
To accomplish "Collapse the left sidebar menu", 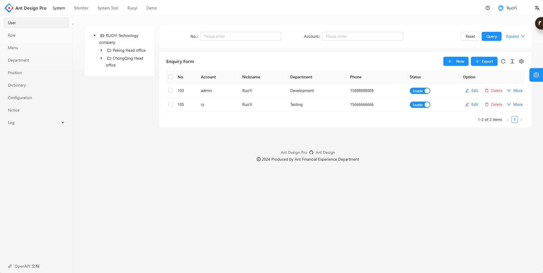I will (x=73, y=24).
